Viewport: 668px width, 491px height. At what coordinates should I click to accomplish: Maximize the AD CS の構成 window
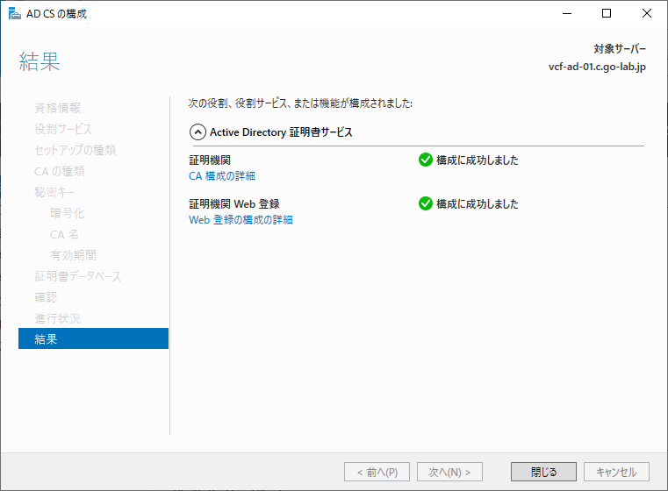click(607, 14)
